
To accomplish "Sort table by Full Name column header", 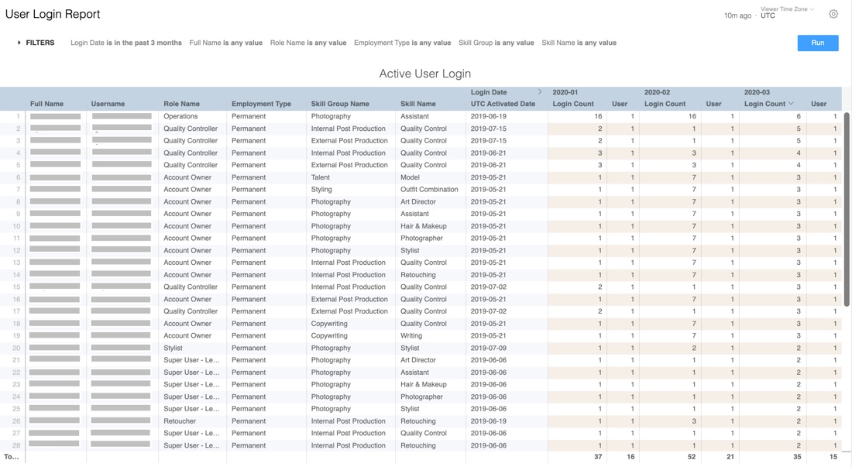I will pyautogui.click(x=47, y=104).
